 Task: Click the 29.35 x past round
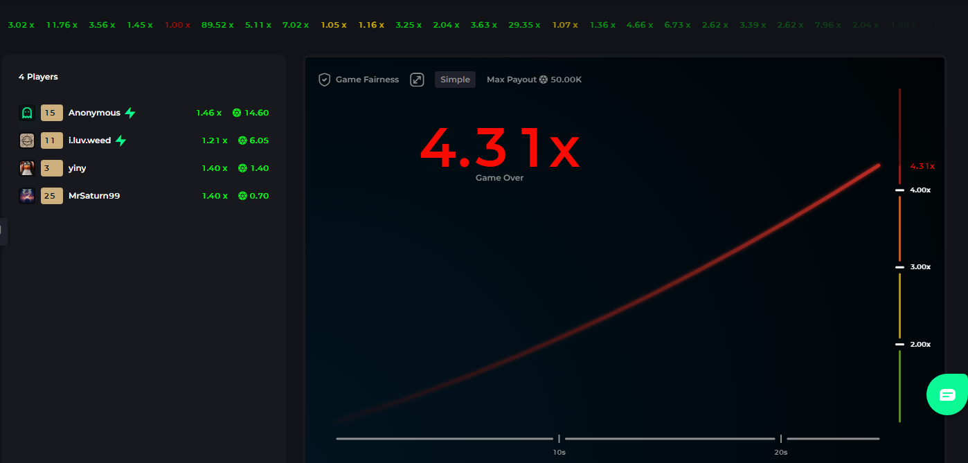[524, 25]
